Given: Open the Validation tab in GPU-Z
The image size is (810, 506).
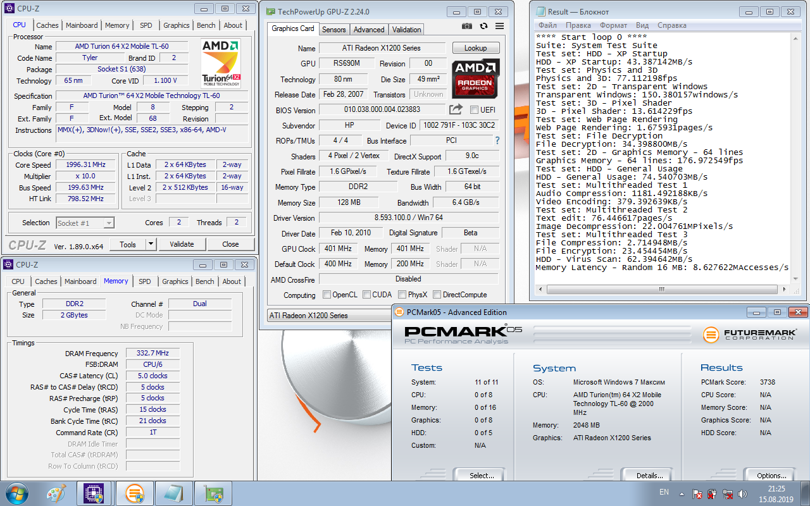Looking at the screenshot, I should pyautogui.click(x=406, y=30).
